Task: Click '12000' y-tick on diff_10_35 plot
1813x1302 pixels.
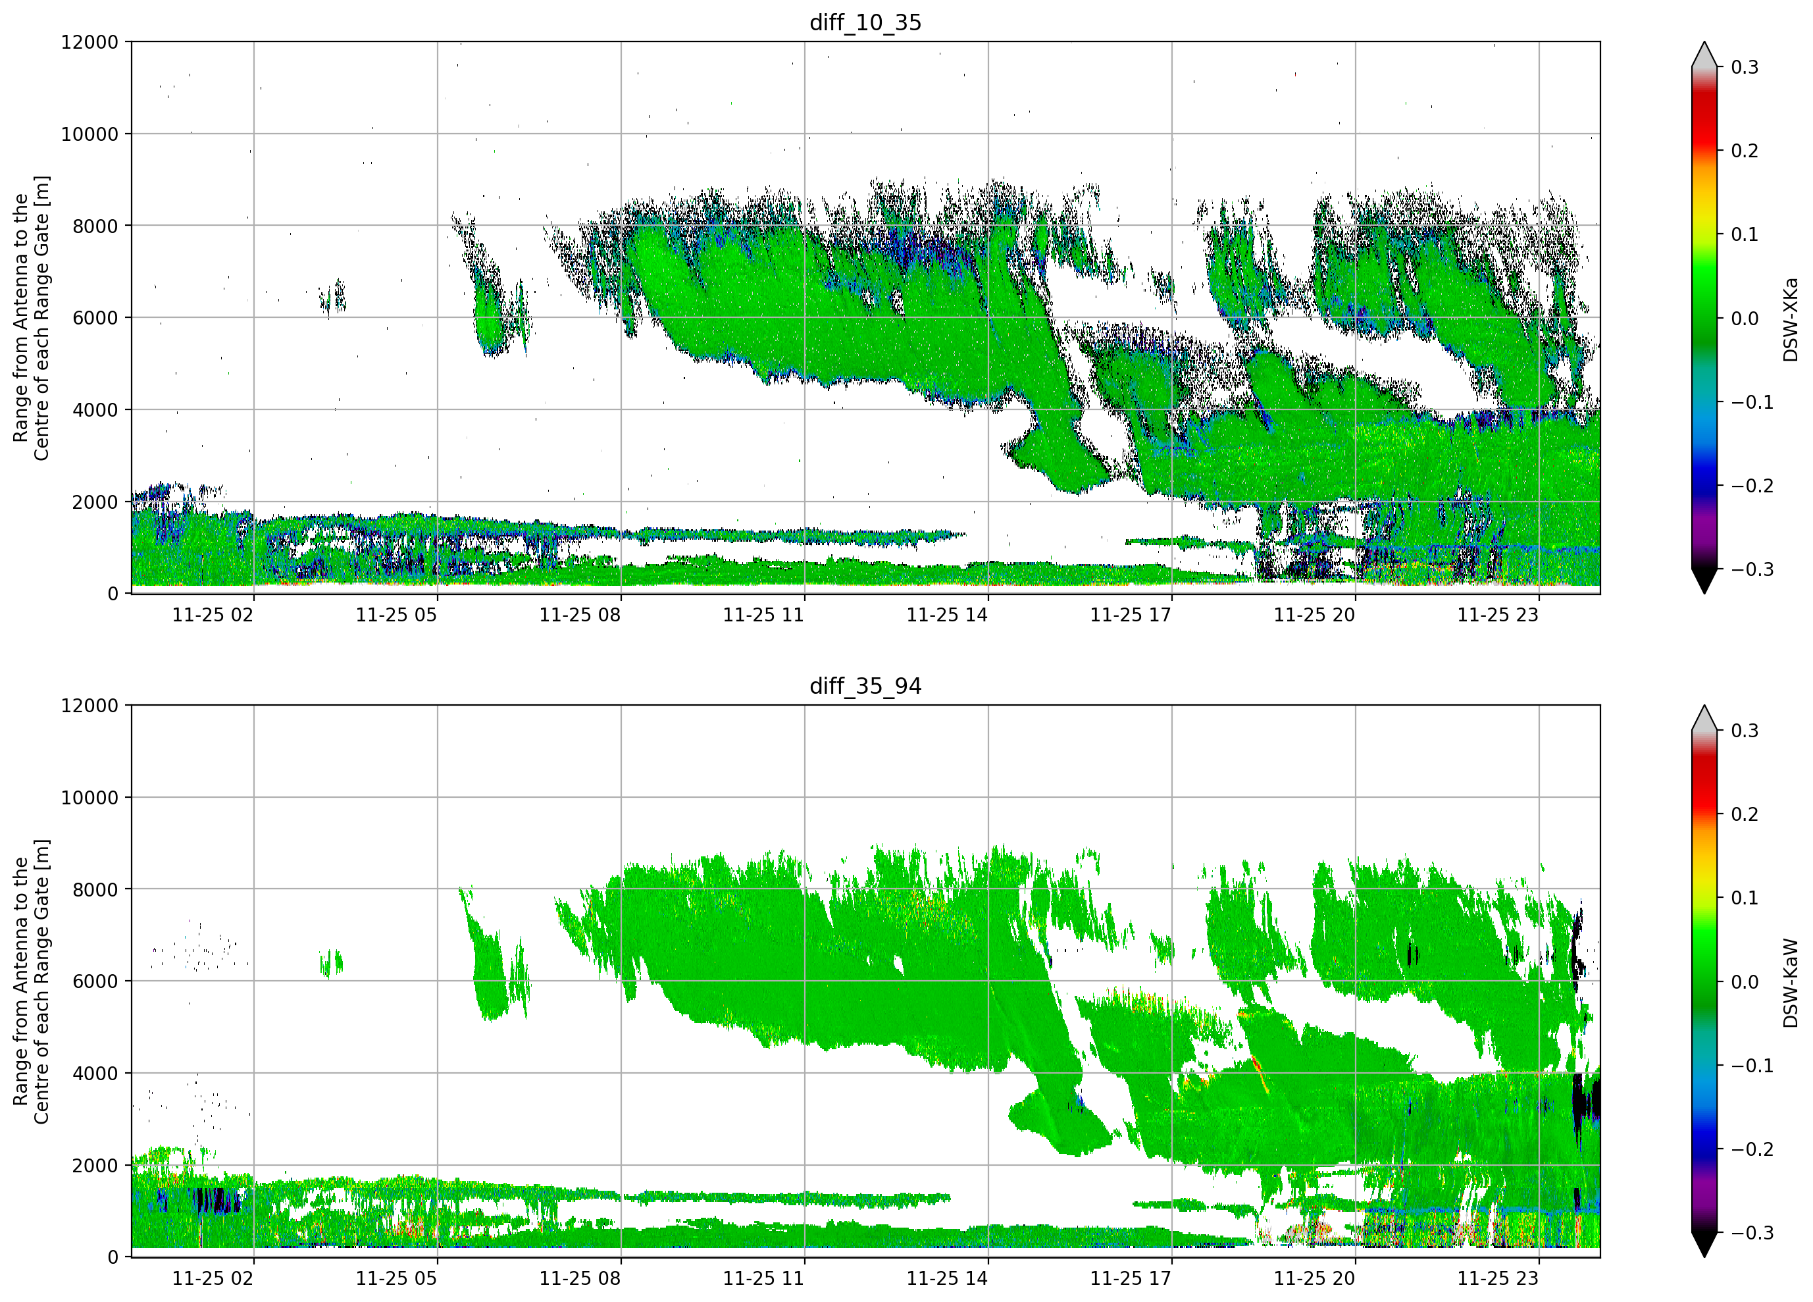Action: pyautogui.click(x=89, y=41)
